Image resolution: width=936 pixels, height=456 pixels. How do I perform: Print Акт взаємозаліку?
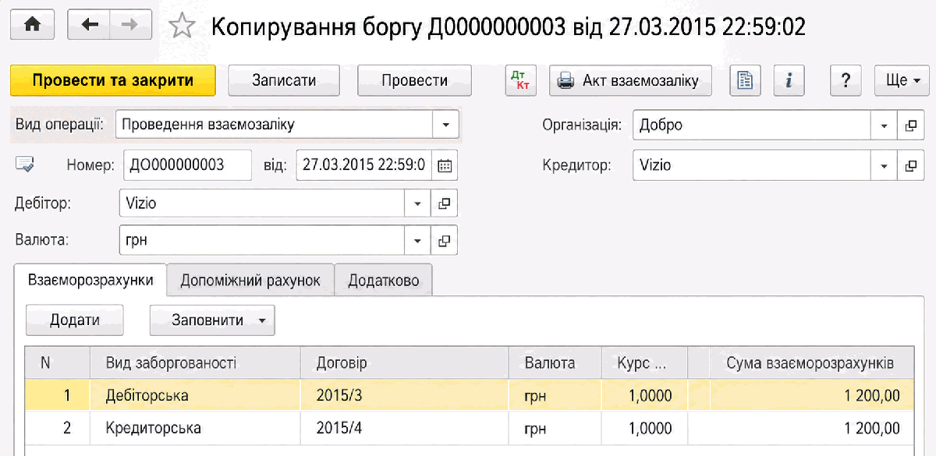(x=630, y=80)
